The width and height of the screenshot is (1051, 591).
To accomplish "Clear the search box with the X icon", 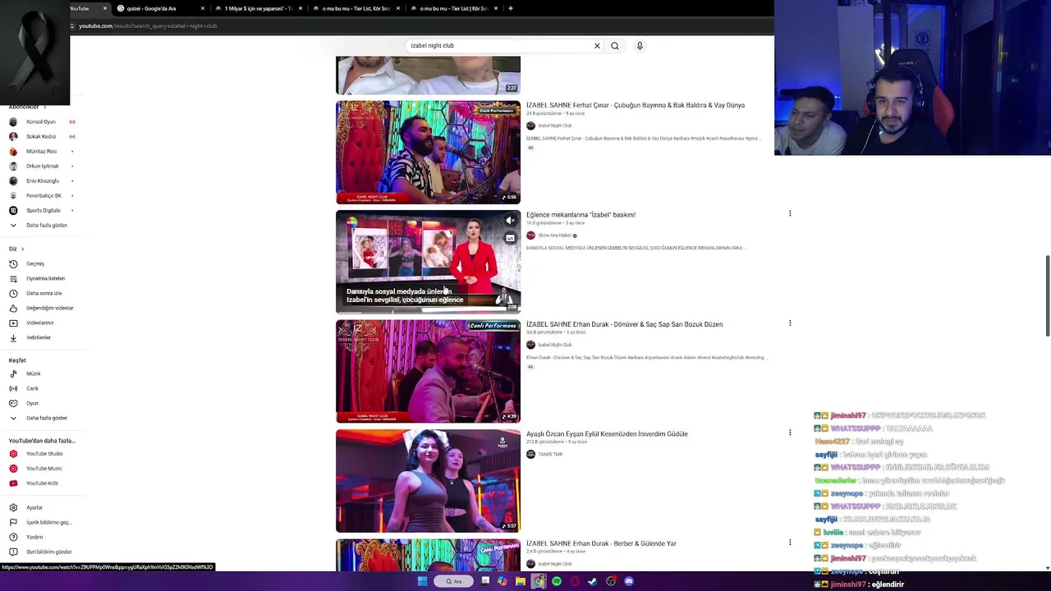I will coord(597,46).
